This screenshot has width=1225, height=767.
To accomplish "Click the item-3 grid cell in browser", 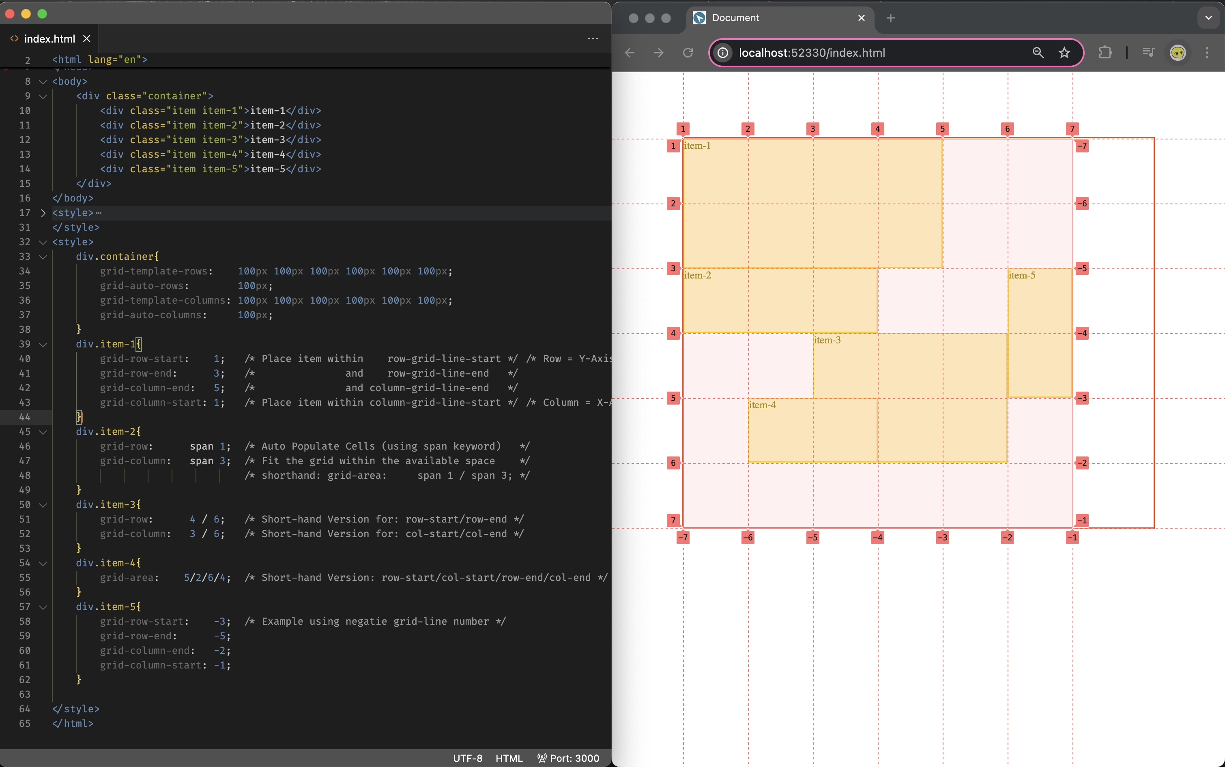I will 910,398.
